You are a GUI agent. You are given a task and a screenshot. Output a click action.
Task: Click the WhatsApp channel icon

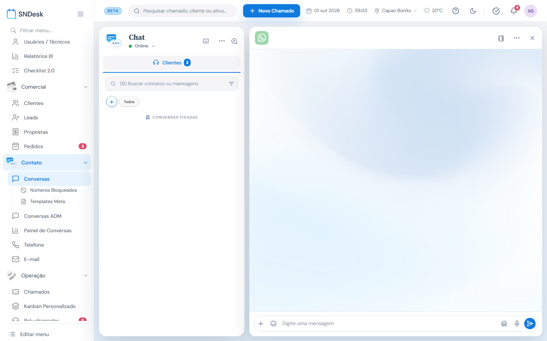click(262, 38)
